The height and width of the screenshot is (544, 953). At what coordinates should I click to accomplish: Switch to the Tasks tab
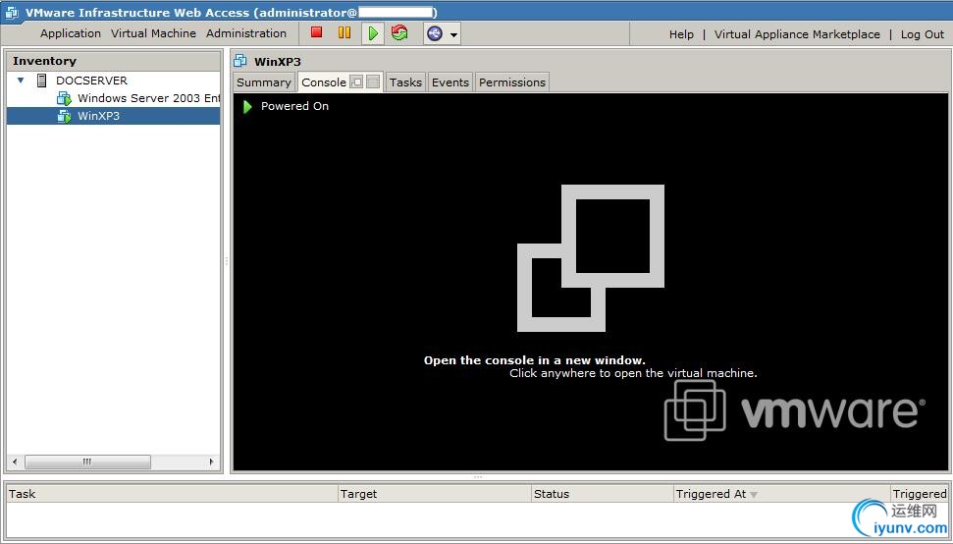pos(405,82)
